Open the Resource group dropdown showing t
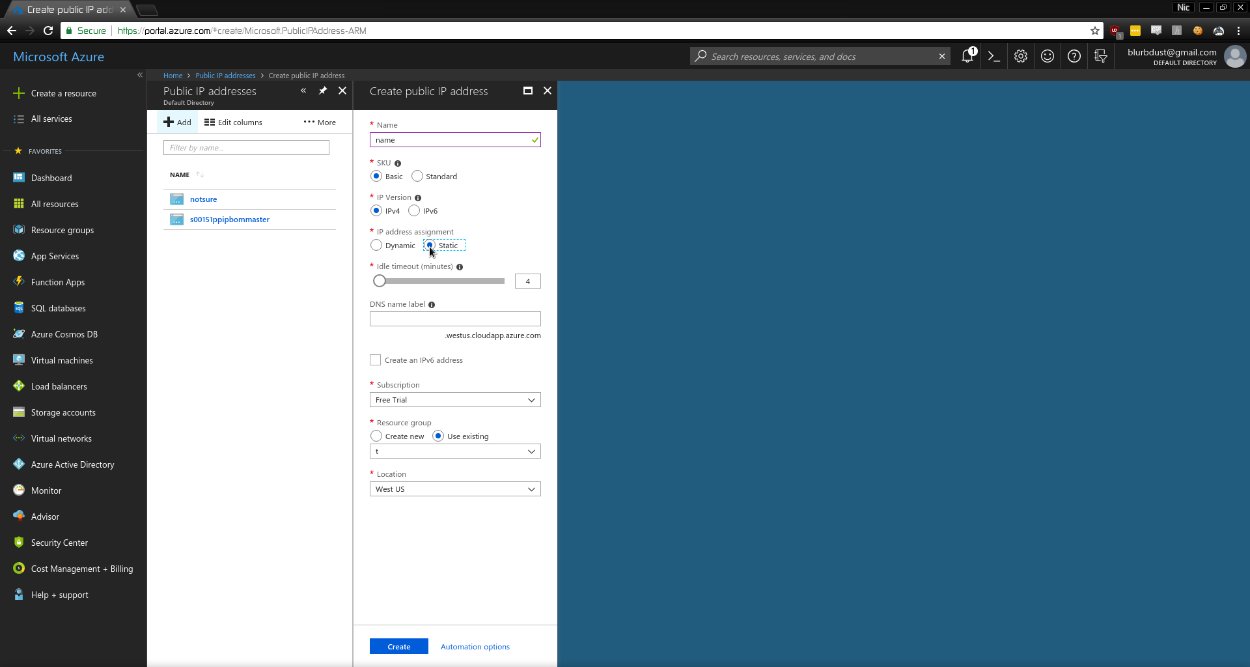The image size is (1250, 667). pos(455,451)
